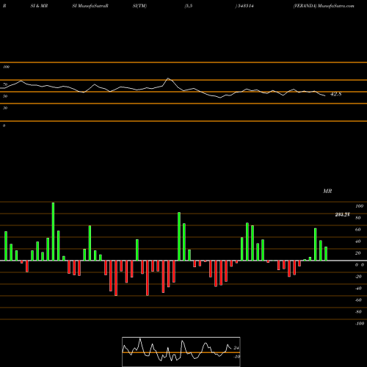The image size is (367, 367).
Task: Click the SI MunafaSutraR header label
Action: point(90,6)
